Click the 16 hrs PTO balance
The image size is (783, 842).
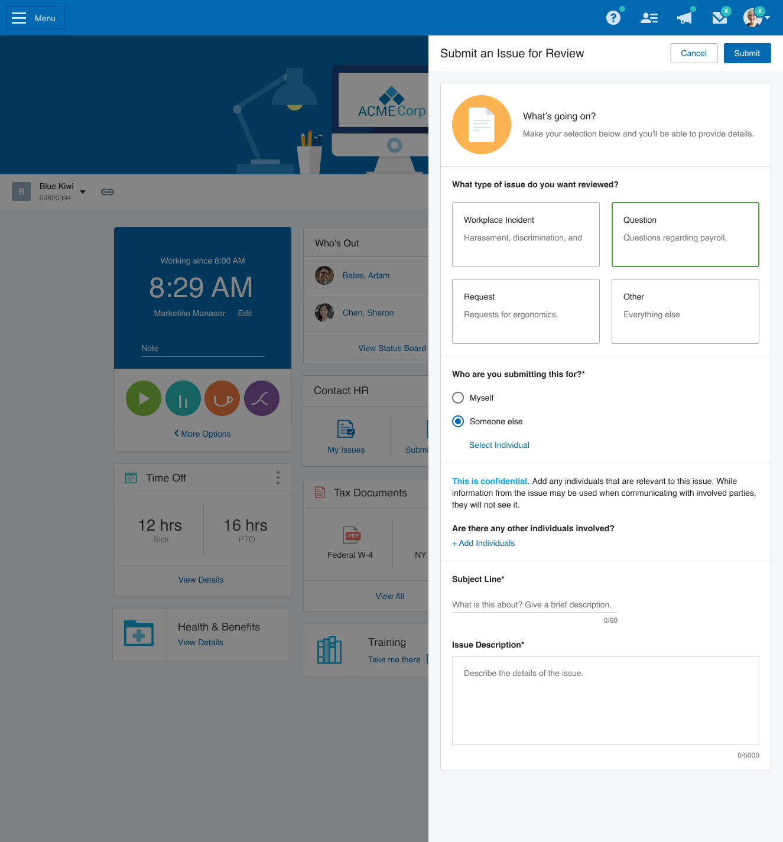(x=246, y=530)
